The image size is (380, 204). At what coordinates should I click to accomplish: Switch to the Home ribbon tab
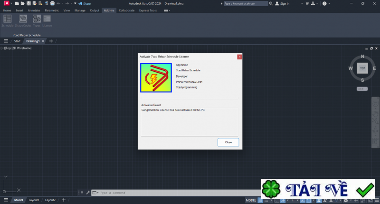tap(7, 10)
